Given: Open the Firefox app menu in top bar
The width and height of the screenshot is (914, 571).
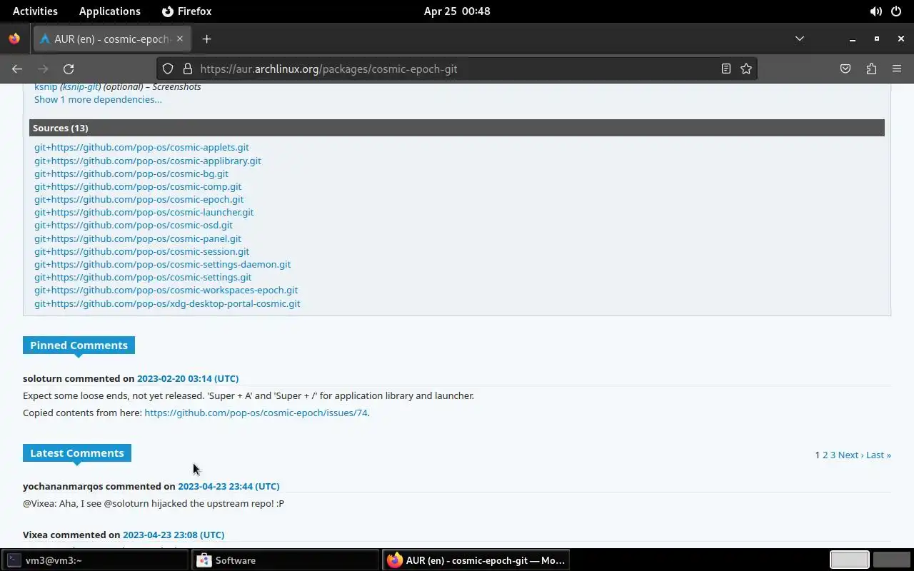Looking at the screenshot, I should pyautogui.click(x=187, y=11).
